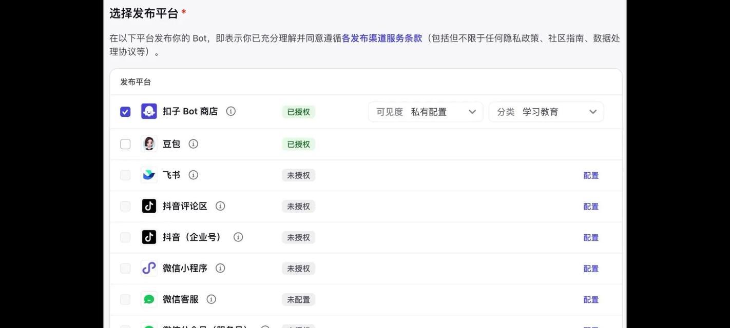The image size is (730, 328).
Task: Click 配置 link for 飞书
Action: (x=591, y=175)
